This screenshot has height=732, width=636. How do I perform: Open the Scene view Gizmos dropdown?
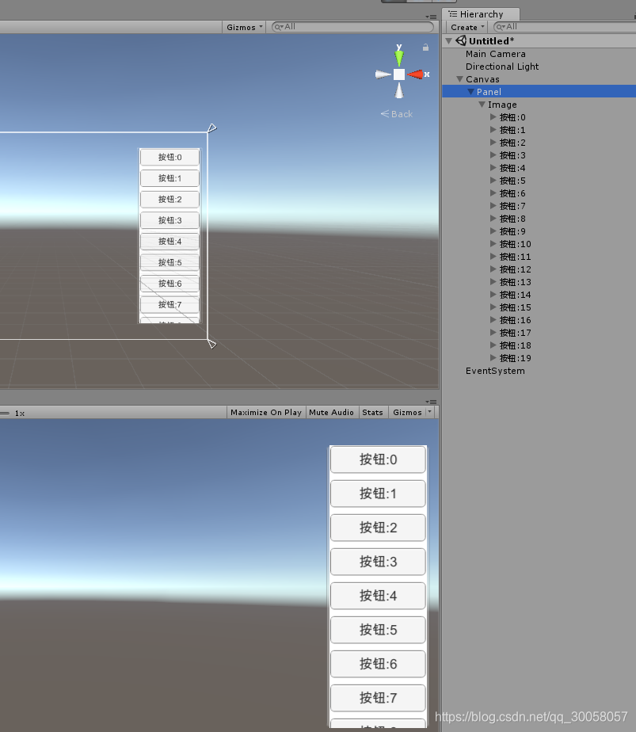click(x=245, y=27)
